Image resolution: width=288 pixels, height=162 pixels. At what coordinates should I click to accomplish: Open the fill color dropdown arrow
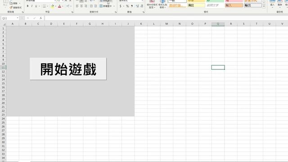(x=56, y=6)
